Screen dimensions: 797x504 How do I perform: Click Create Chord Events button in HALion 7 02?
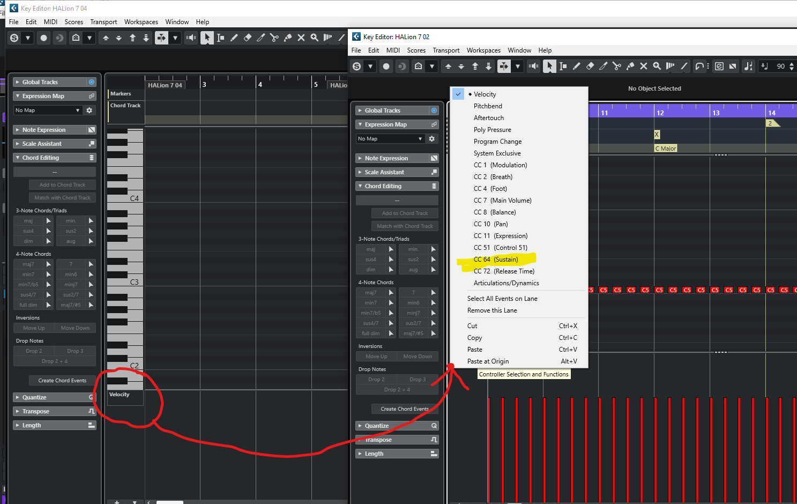405,409
